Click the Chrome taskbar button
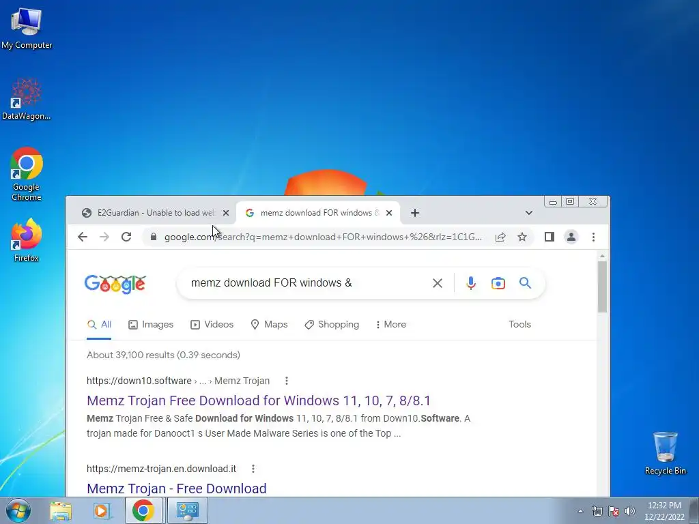 click(x=143, y=510)
